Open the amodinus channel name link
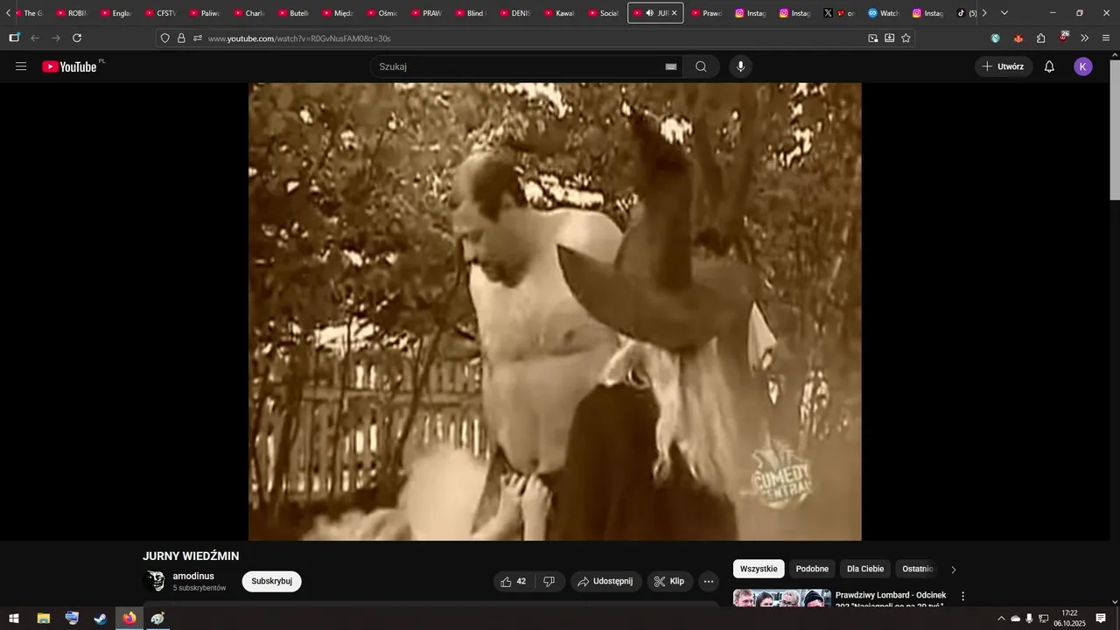Screen dimensions: 1120x630 click(193, 577)
